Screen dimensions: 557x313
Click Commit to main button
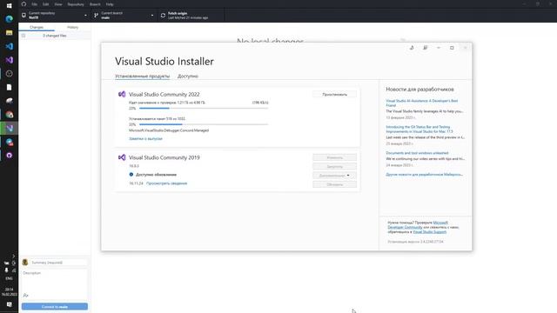[x=55, y=306]
